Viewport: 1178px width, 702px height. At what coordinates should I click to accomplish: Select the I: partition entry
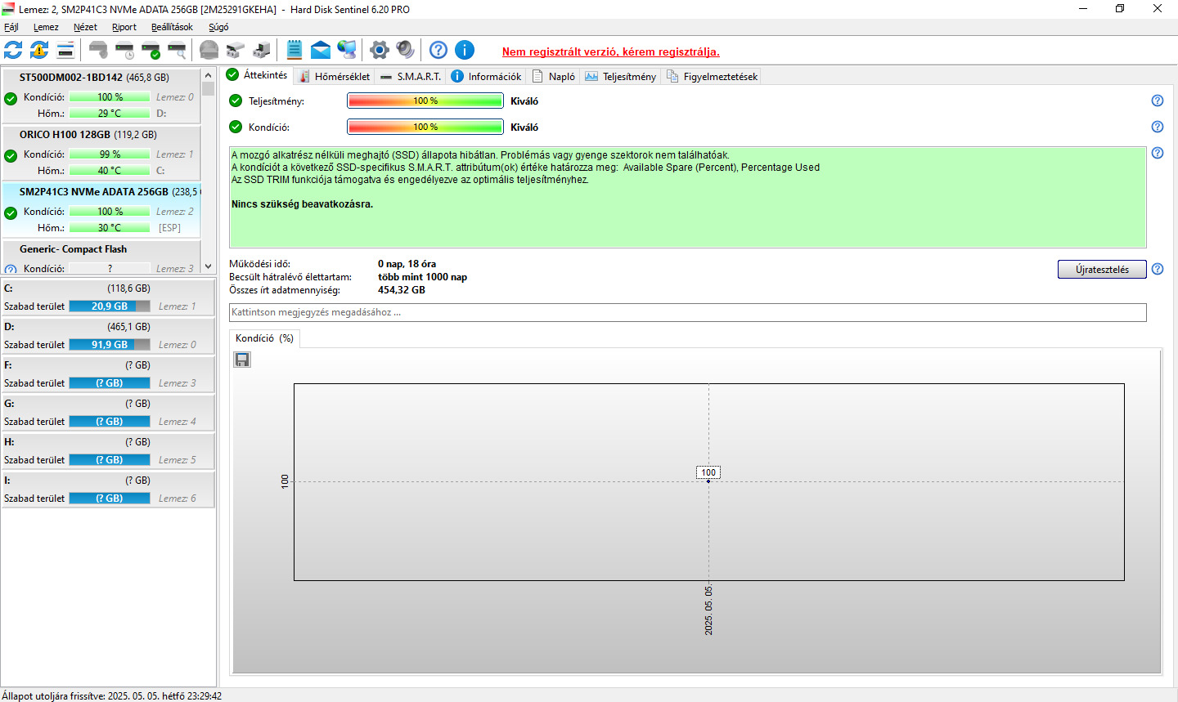point(108,489)
